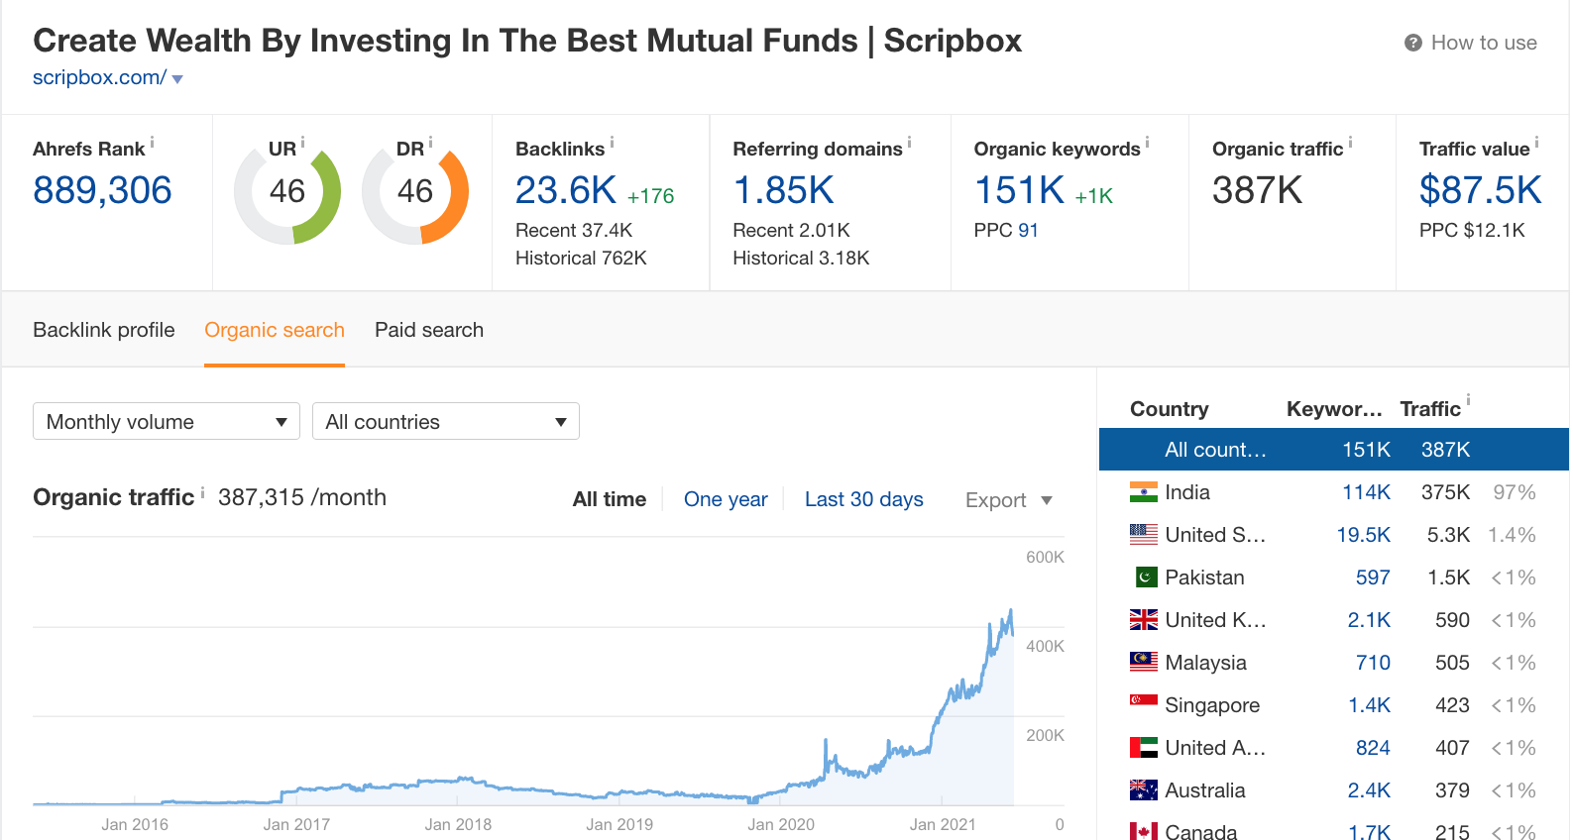Expand the scripbox.com/ URL dropdown arrow

(x=177, y=79)
